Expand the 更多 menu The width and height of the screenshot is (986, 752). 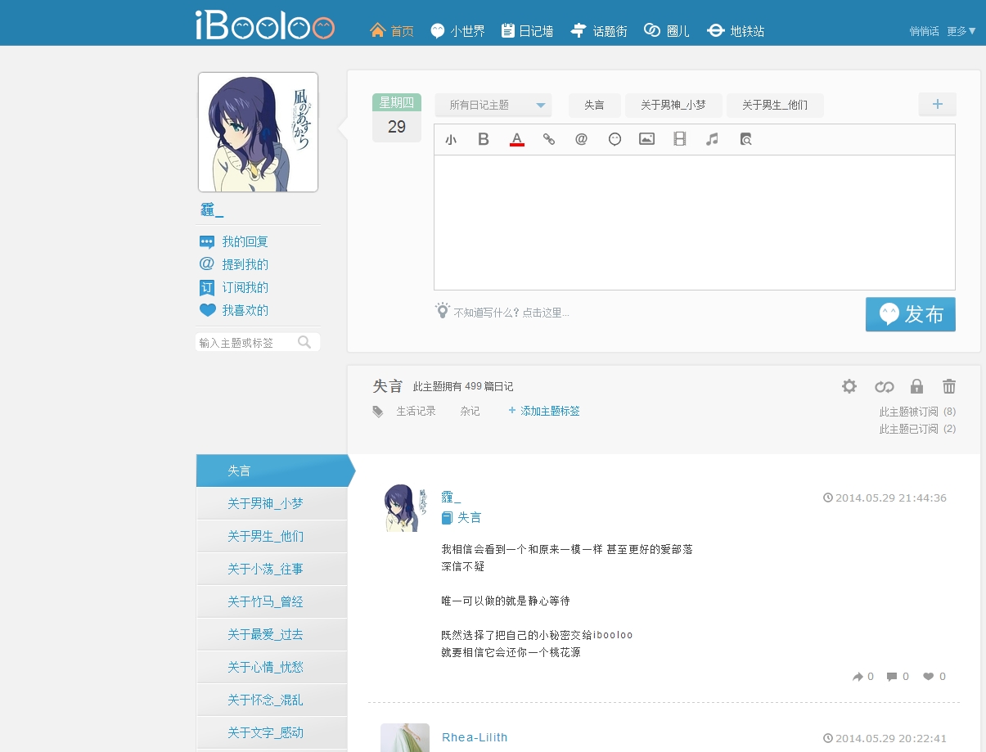(x=961, y=31)
